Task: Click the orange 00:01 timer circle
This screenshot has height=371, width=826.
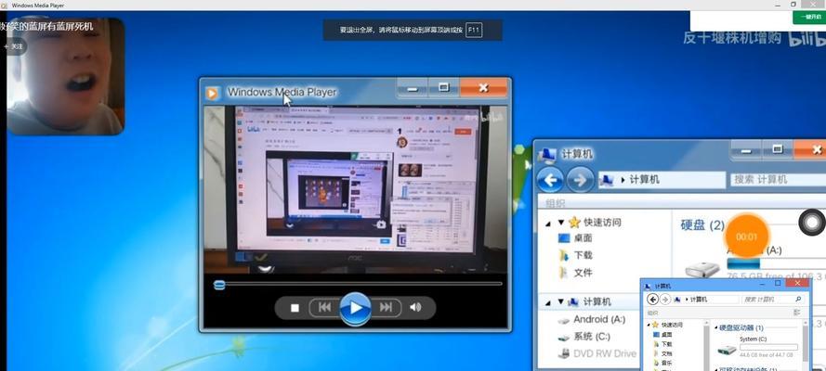Action: coord(747,237)
